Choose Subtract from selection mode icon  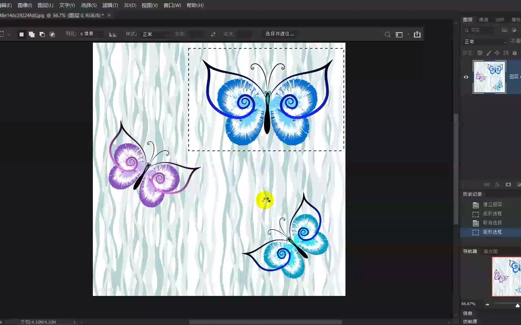pos(42,34)
